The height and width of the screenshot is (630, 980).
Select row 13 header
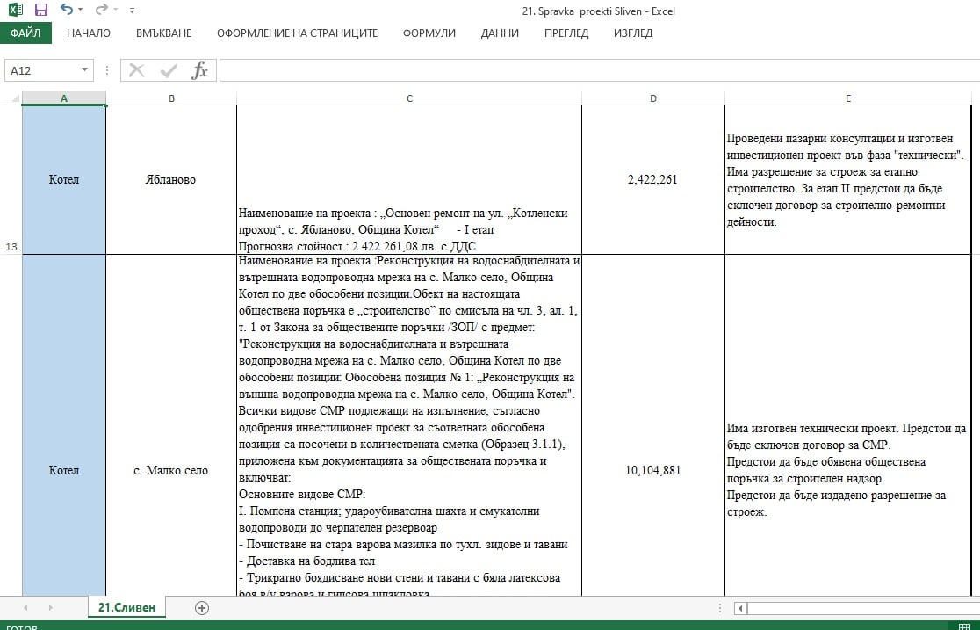11,247
